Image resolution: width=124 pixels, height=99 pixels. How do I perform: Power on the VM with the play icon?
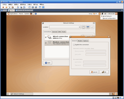(x=9, y=7)
